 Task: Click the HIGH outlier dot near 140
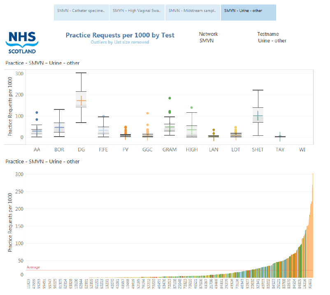click(x=191, y=107)
